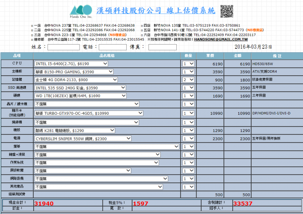Change the SSD 高速碟 row quantity dropdown
The height and width of the screenshot is (214, 303).
coord(188,88)
